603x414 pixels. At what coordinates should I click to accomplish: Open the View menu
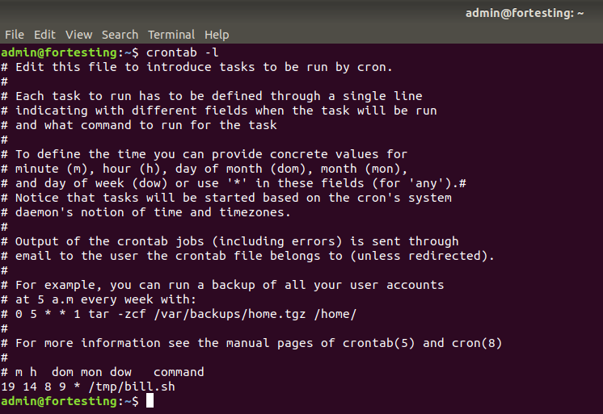tap(79, 35)
